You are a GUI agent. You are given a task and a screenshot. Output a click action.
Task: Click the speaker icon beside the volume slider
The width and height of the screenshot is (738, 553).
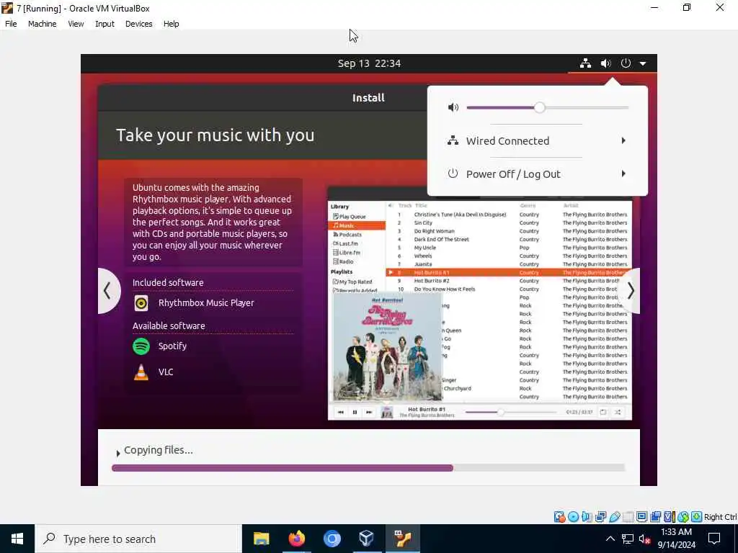(x=453, y=108)
